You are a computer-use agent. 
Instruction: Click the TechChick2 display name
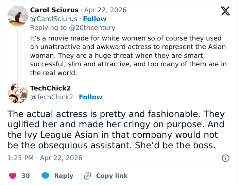pyautogui.click(x=50, y=88)
